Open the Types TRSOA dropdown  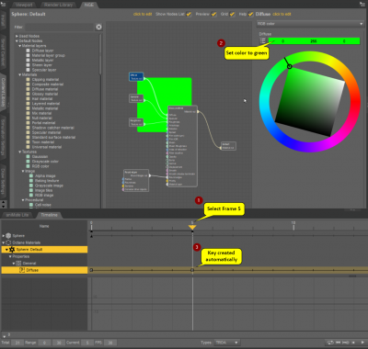tap(226, 343)
